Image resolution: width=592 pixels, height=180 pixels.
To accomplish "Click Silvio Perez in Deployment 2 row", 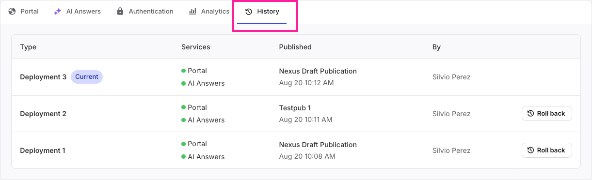I will (x=451, y=114).
